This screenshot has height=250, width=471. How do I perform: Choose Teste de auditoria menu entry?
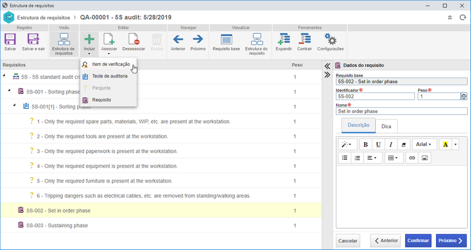[x=109, y=76]
